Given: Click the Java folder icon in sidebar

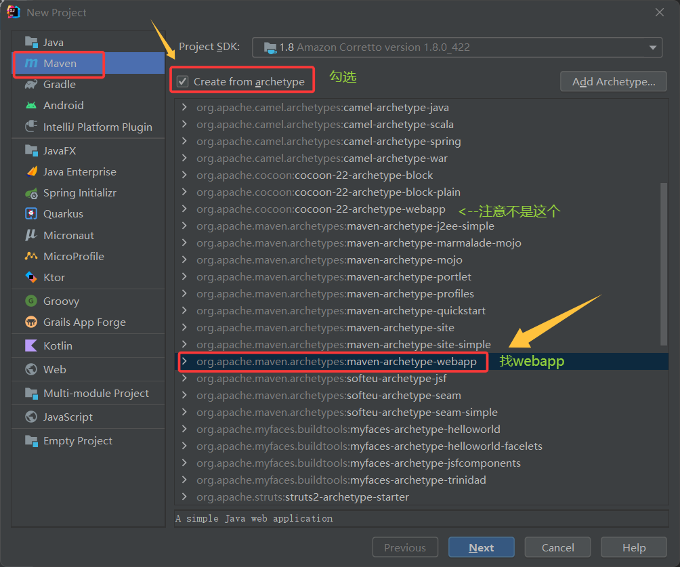Looking at the screenshot, I should point(31,42).
